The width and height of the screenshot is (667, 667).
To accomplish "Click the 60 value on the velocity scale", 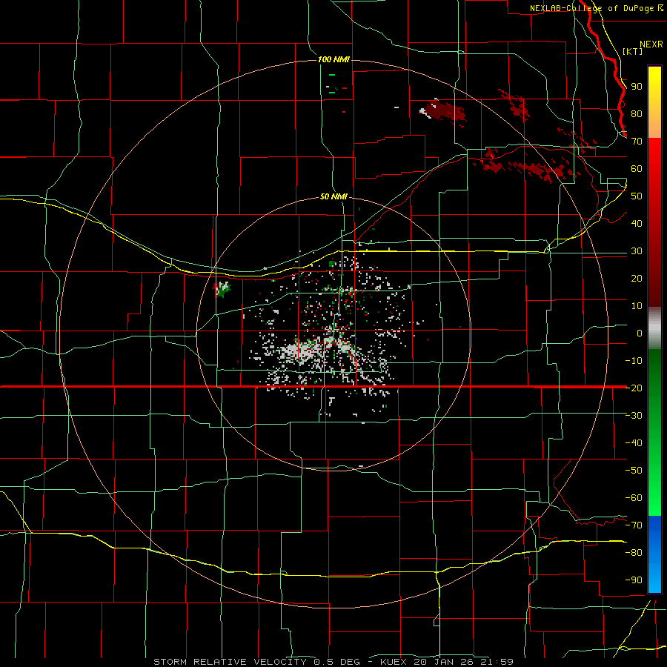I will tap(637, 168).
